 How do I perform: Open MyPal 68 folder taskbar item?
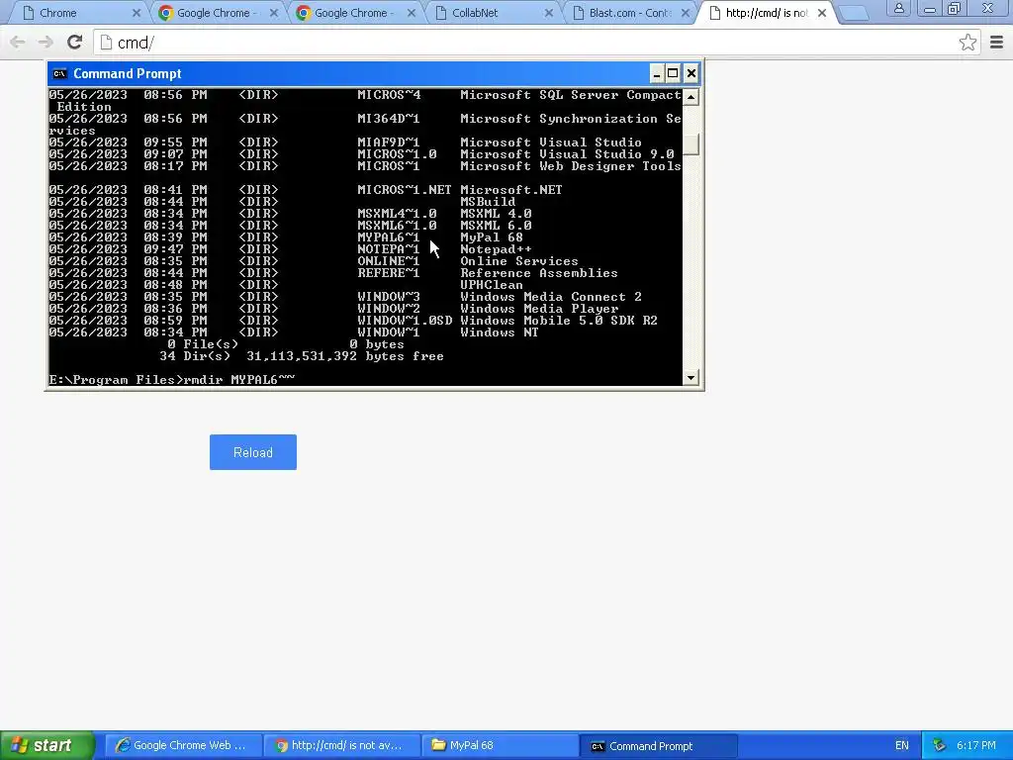500,745
